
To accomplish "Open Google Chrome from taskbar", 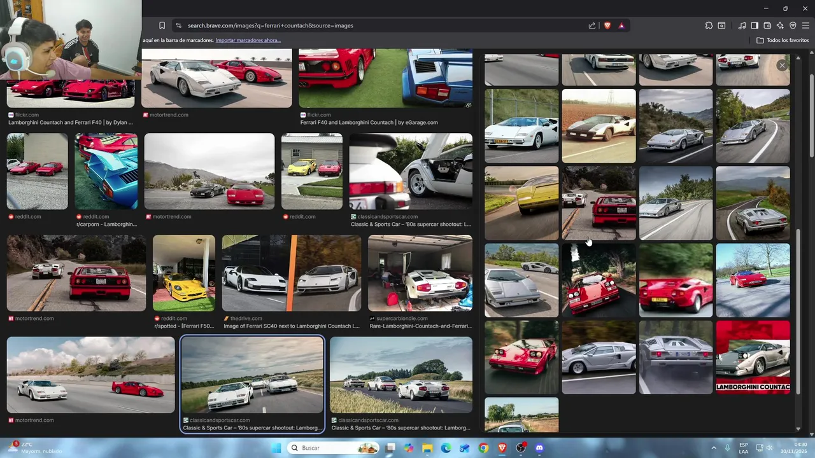I will coord(483,448).
